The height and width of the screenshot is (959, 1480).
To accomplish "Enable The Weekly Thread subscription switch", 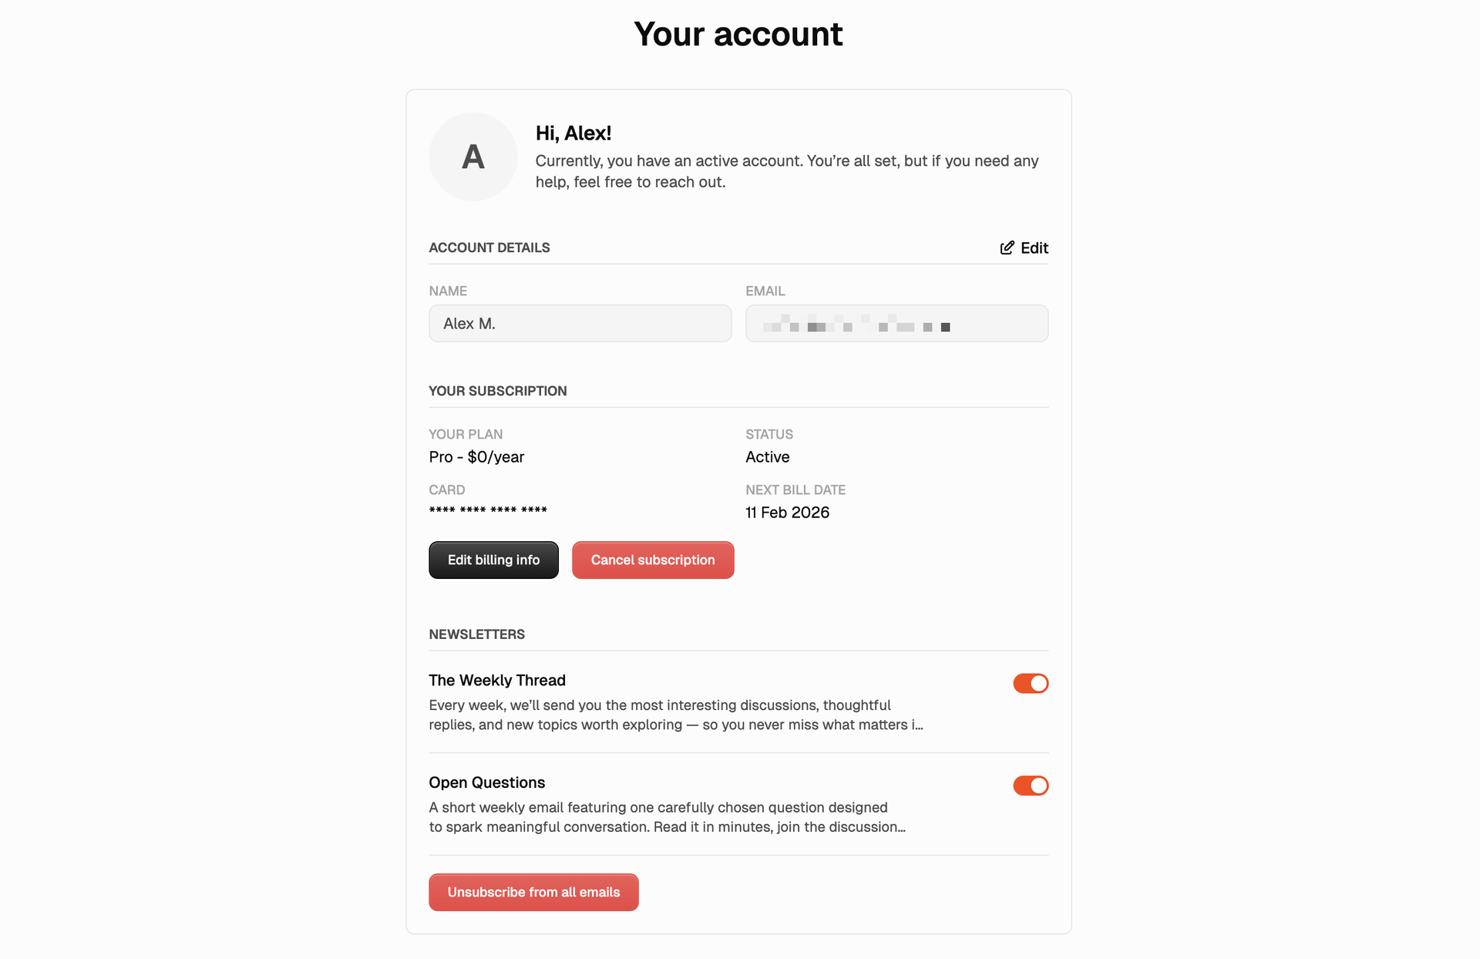I will (1031, 683).
